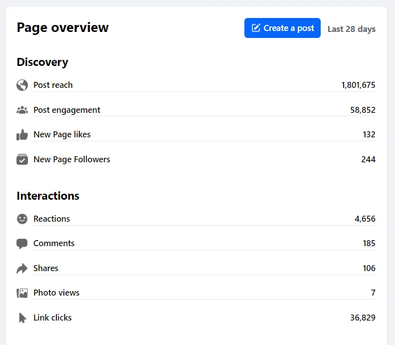Click the New Page likes value 132
The width and height of the screenshot is (395, 345).
click(369, 134)
